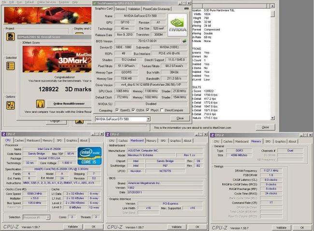Enable the DirectCompute checkbox
This screenshot has width=314, height=231.
tap(162, 110)
